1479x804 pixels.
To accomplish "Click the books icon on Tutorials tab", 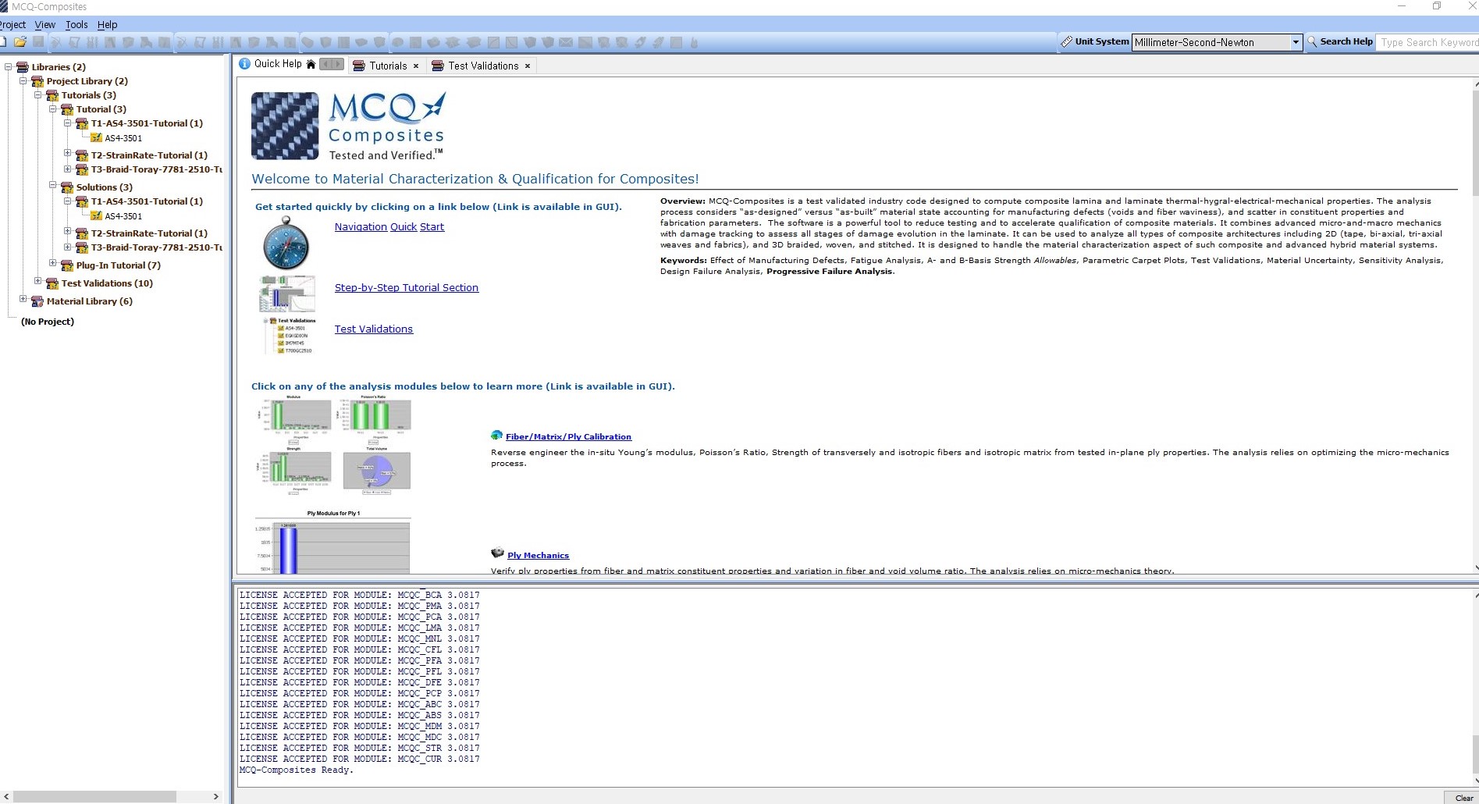I will [x=359, y=66].
